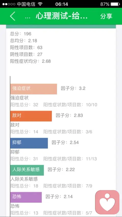
Task: Tap the 总分 196 line
Action: 21,34
